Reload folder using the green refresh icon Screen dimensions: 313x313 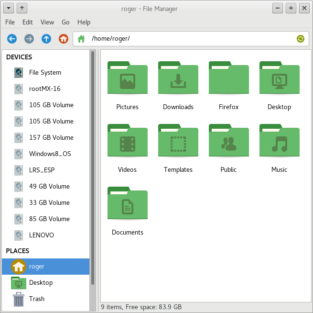300,39
